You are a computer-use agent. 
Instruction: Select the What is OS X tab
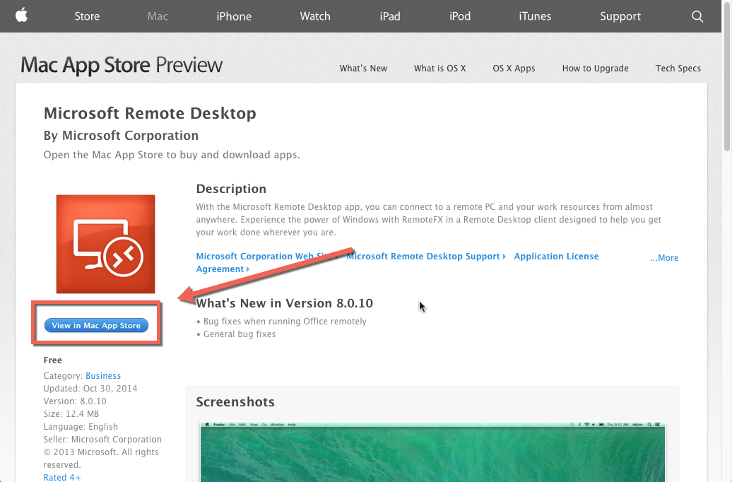(439, 68)
